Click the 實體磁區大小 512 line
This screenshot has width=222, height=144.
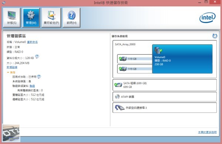(28, 95)
